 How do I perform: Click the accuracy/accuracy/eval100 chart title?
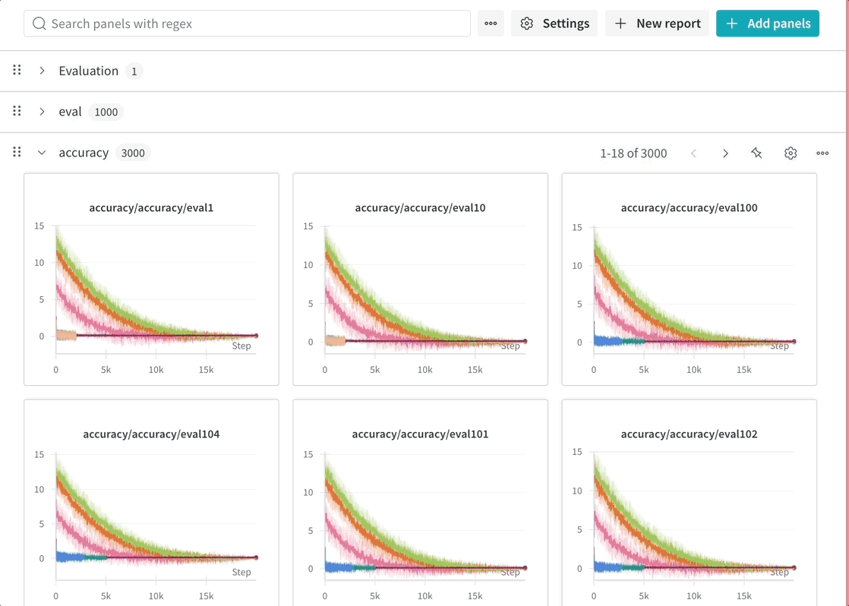(689, 207)
